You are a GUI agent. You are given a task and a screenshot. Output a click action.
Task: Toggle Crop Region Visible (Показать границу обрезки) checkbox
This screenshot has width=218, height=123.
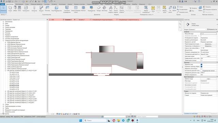201,67
